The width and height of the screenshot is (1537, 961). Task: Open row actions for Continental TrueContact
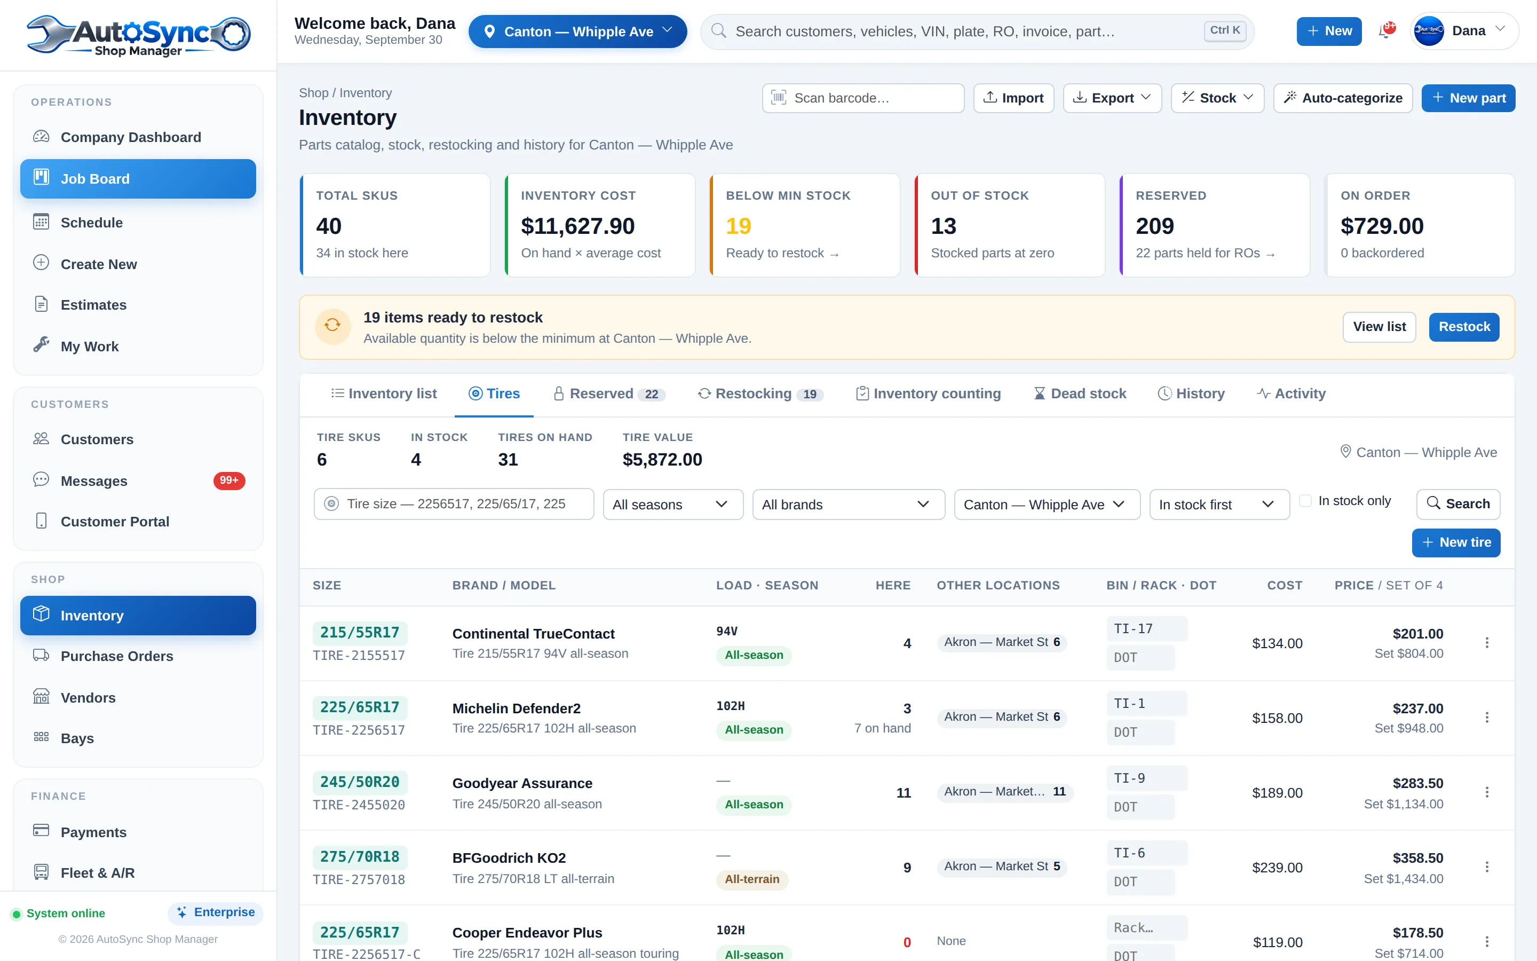pyautogui.click(x=1487, y=643)
